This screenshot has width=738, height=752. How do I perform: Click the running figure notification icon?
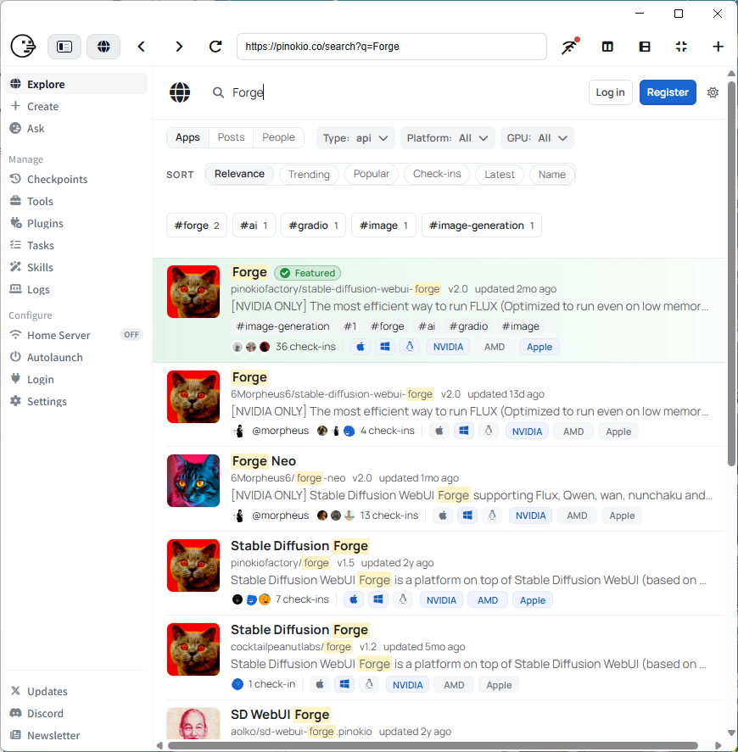[570, 46]
